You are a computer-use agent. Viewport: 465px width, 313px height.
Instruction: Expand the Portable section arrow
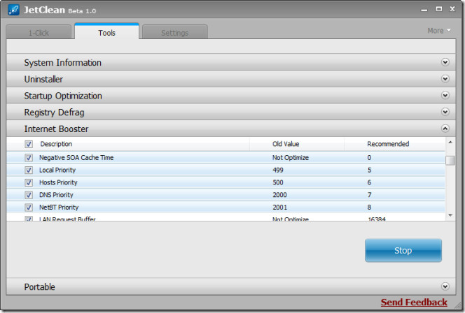[x=445, y=286]
